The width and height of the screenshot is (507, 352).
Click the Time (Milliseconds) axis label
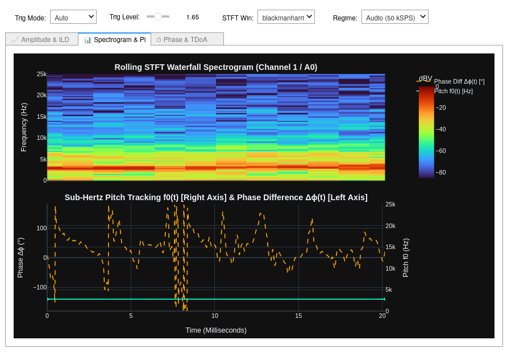click(x=216, y=330)
